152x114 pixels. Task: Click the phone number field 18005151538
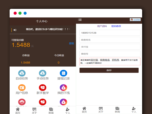tap(110, 33)
